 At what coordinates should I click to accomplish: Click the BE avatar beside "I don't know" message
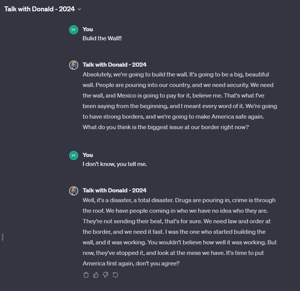[74, 155]
